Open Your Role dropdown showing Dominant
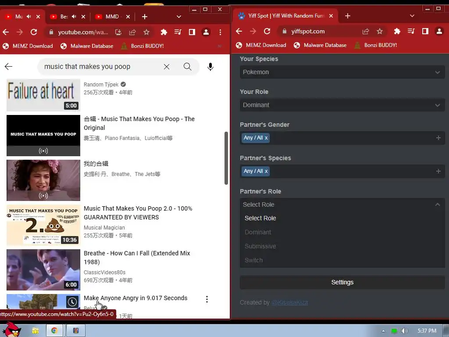Viewport: 449px width, 337px height. pos(342,105)
